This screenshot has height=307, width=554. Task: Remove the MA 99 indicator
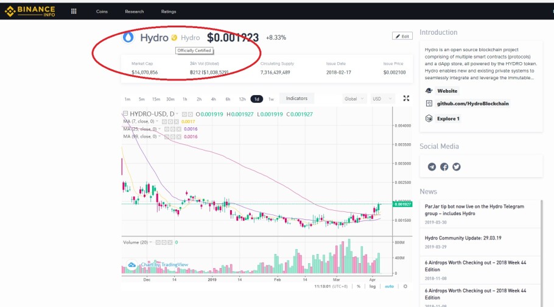[179, 136]
